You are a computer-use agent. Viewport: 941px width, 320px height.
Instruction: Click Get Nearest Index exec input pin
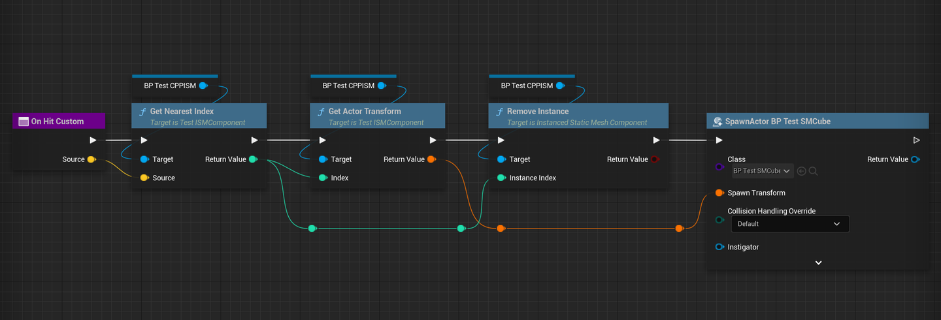[144, 140]
